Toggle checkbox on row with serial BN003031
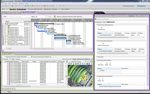This screenshot has height=94, width=150. (x=8, y=71)
